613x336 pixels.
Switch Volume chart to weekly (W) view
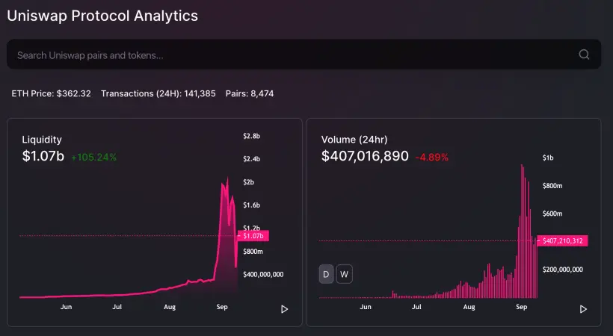coord(344,274)
